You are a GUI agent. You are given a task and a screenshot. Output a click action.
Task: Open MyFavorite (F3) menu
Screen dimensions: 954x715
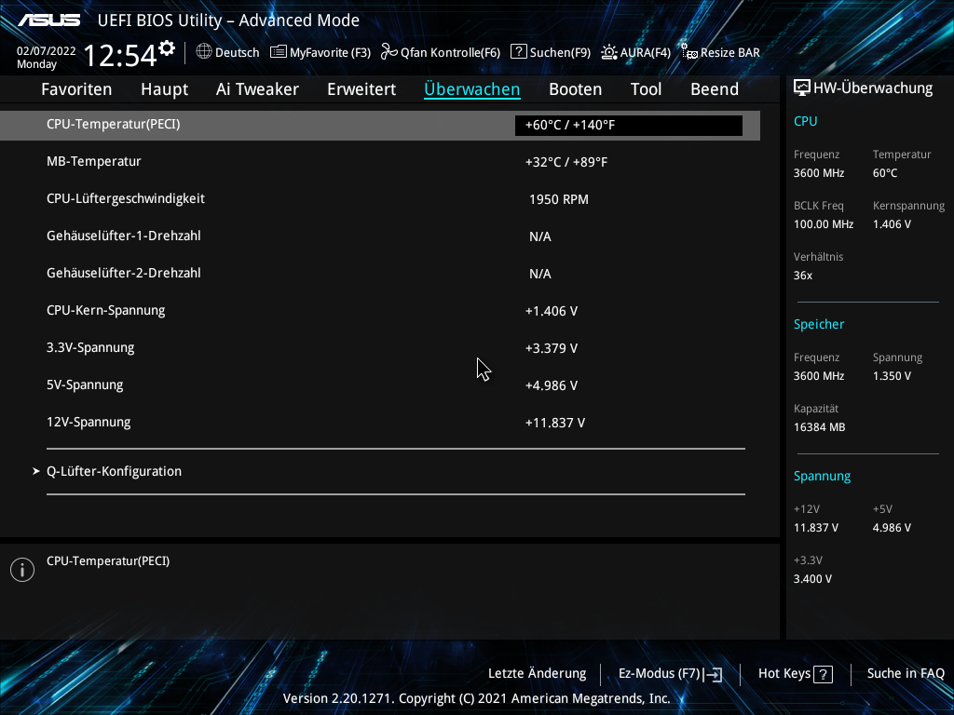(331, 53)
